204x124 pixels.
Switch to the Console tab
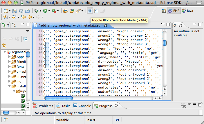pos(82,106)
